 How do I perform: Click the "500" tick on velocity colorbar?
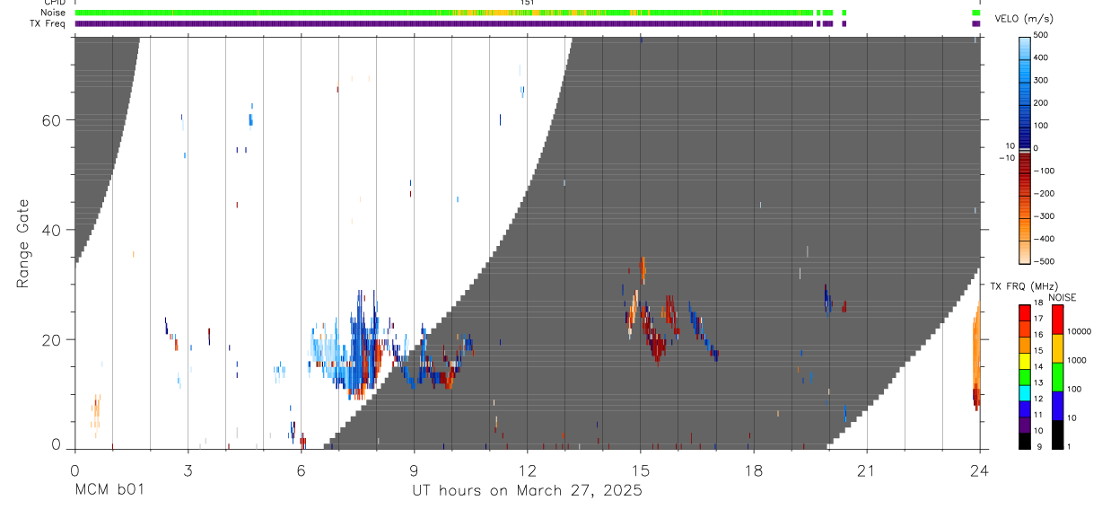[1041, 36]
